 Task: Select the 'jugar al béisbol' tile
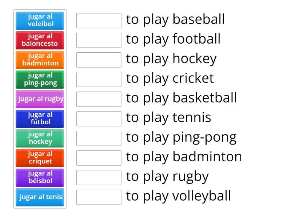point(40,178)
